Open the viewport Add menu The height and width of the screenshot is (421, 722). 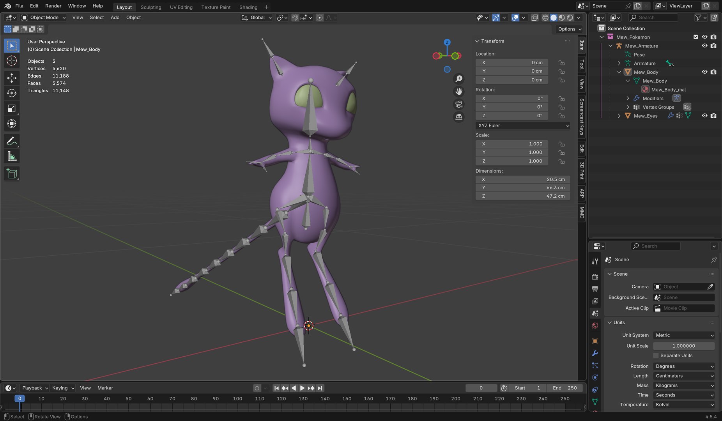click(115, 18)
